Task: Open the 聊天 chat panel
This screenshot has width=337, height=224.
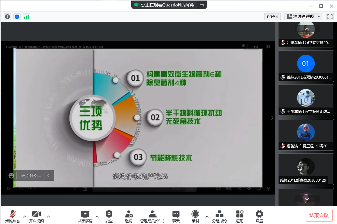Action: (x=176, y=216)
